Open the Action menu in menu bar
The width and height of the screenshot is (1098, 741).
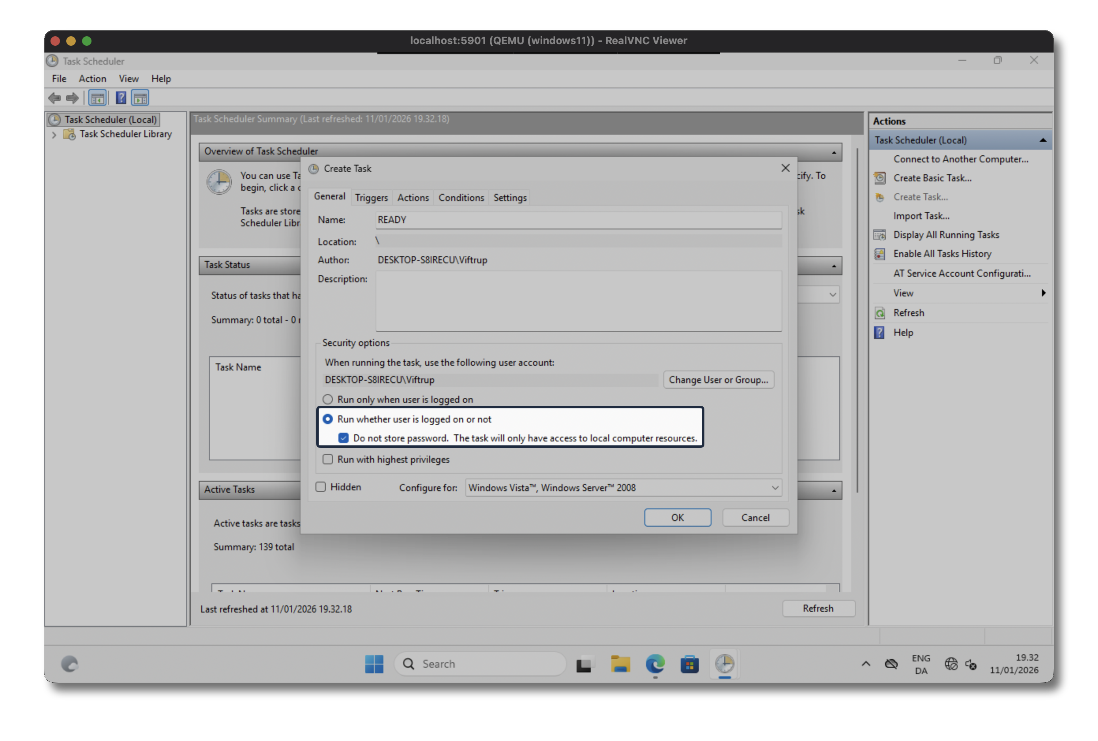[92, 79]
